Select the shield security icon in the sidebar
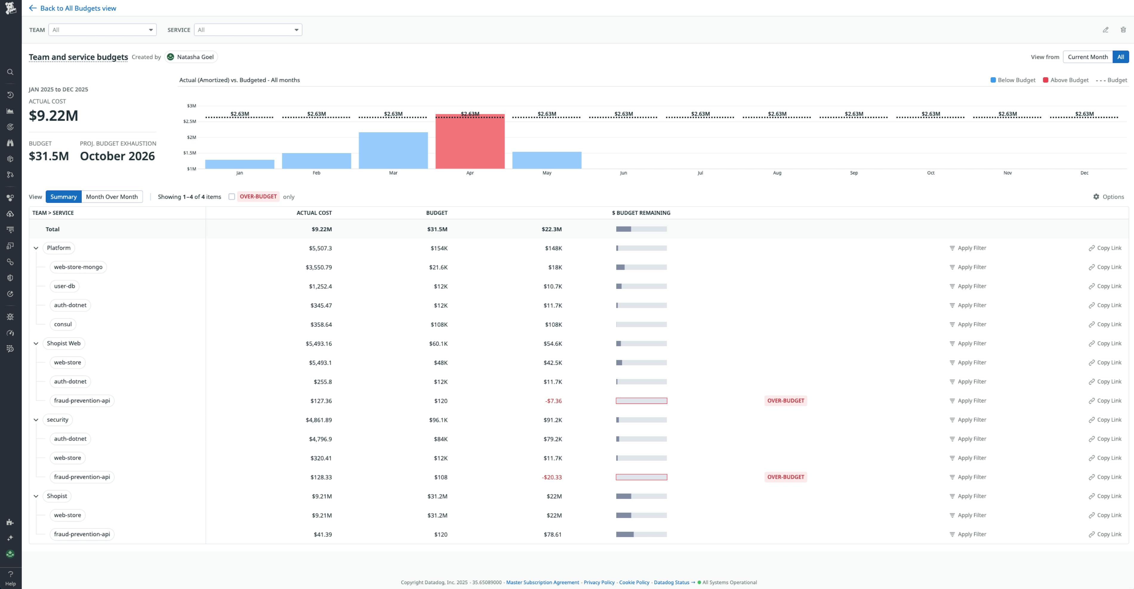The width and height of the screenshot is (1134, 589). pyautogui.click(x=10, y=277)
